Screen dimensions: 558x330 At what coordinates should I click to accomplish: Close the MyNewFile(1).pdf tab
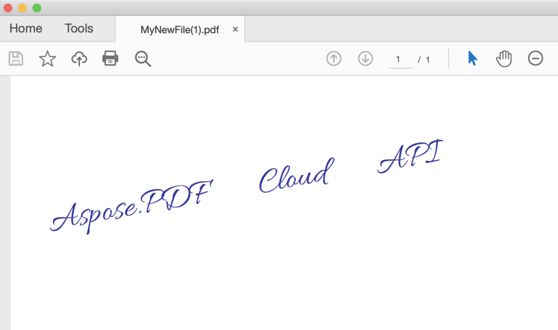(x=235, y=29)
